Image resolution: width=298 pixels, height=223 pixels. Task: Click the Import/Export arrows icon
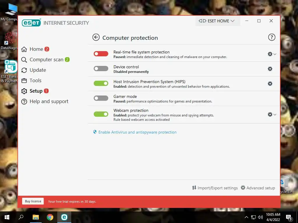(194, 188)
